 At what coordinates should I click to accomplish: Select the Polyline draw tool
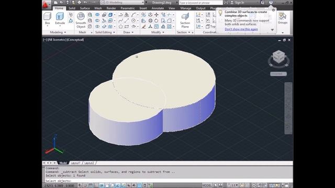[x=120, y=15]
